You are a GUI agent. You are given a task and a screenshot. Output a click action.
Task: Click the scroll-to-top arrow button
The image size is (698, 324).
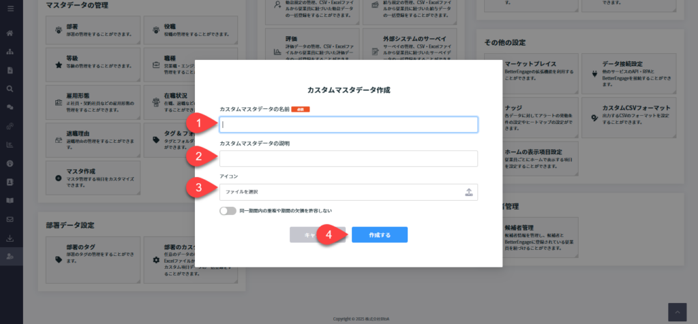pos(678,312)
